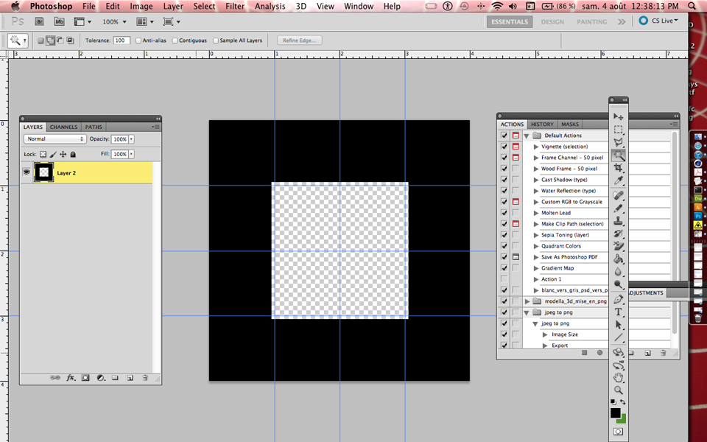Pick the Type tool
This screenshot has width=707, height=442.
[619, 312]
